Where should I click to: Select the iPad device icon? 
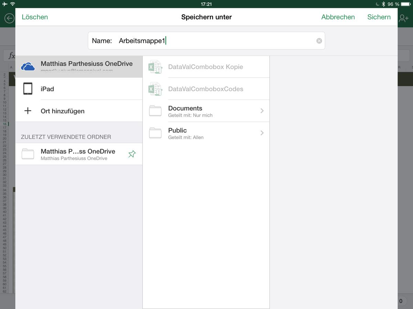[x=28, y=89]
